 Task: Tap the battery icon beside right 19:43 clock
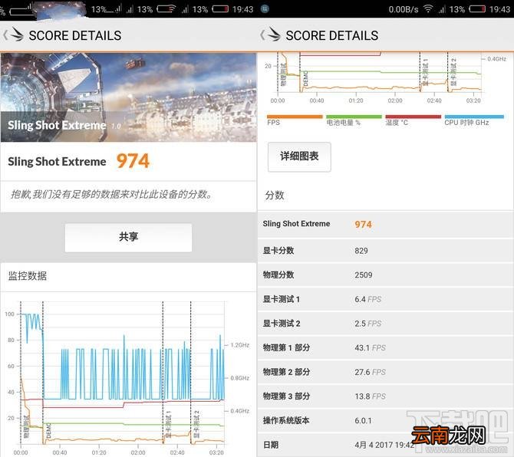[477, 9]
